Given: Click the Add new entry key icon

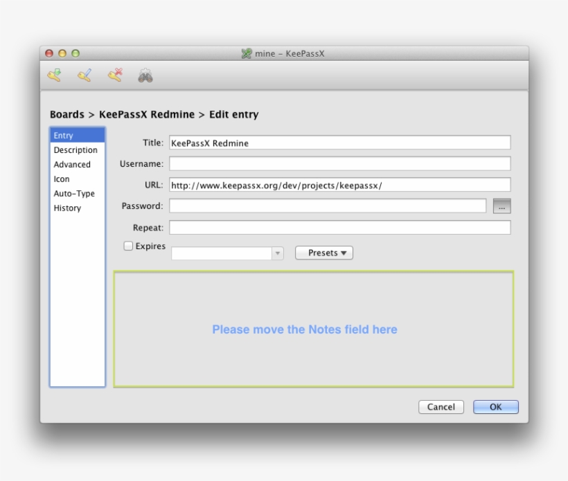Looking at the screenshot, I should [55, 75].
